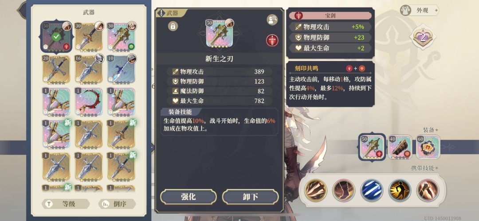Select the level 60 amulet equipment slot
Image resolution: width=479 pixels, height=221 pixels.
[x=428, y=147]
